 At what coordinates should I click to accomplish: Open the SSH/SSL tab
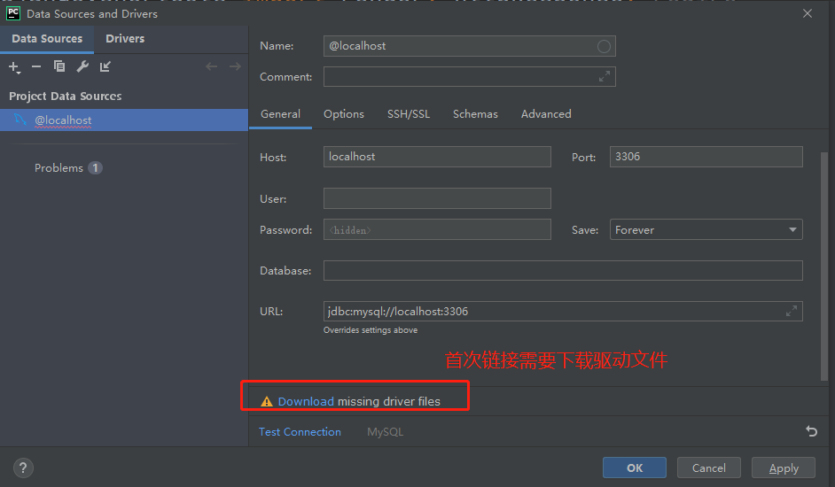(x=409, y=114)
